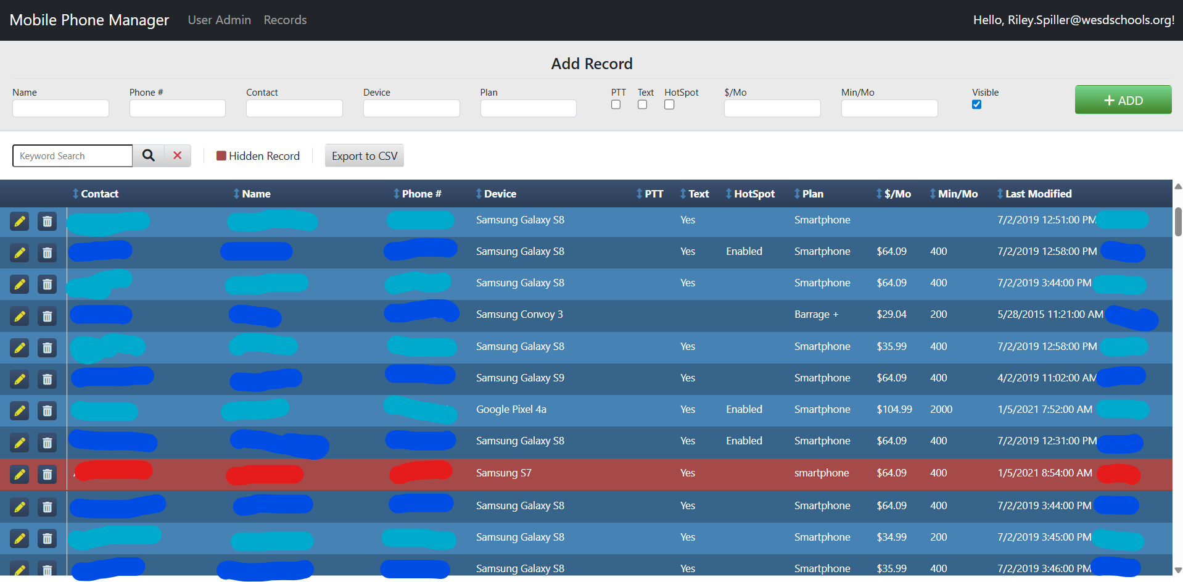Check the PTT checkbox
The width and height of the screenshot is (1183, 582).
coord(616,104)
